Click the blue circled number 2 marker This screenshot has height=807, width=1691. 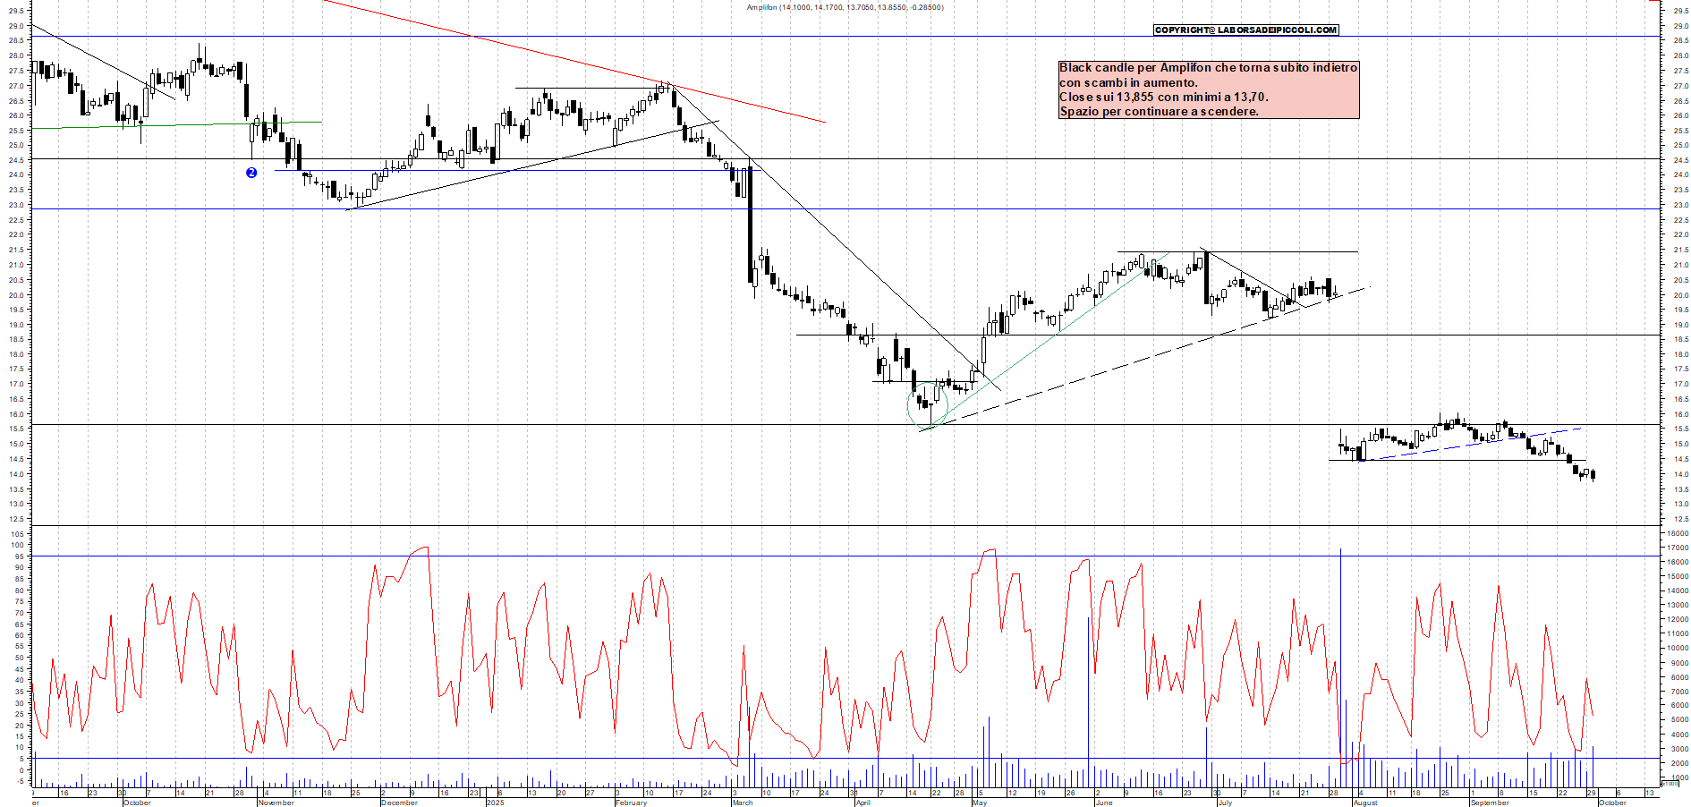251,173
